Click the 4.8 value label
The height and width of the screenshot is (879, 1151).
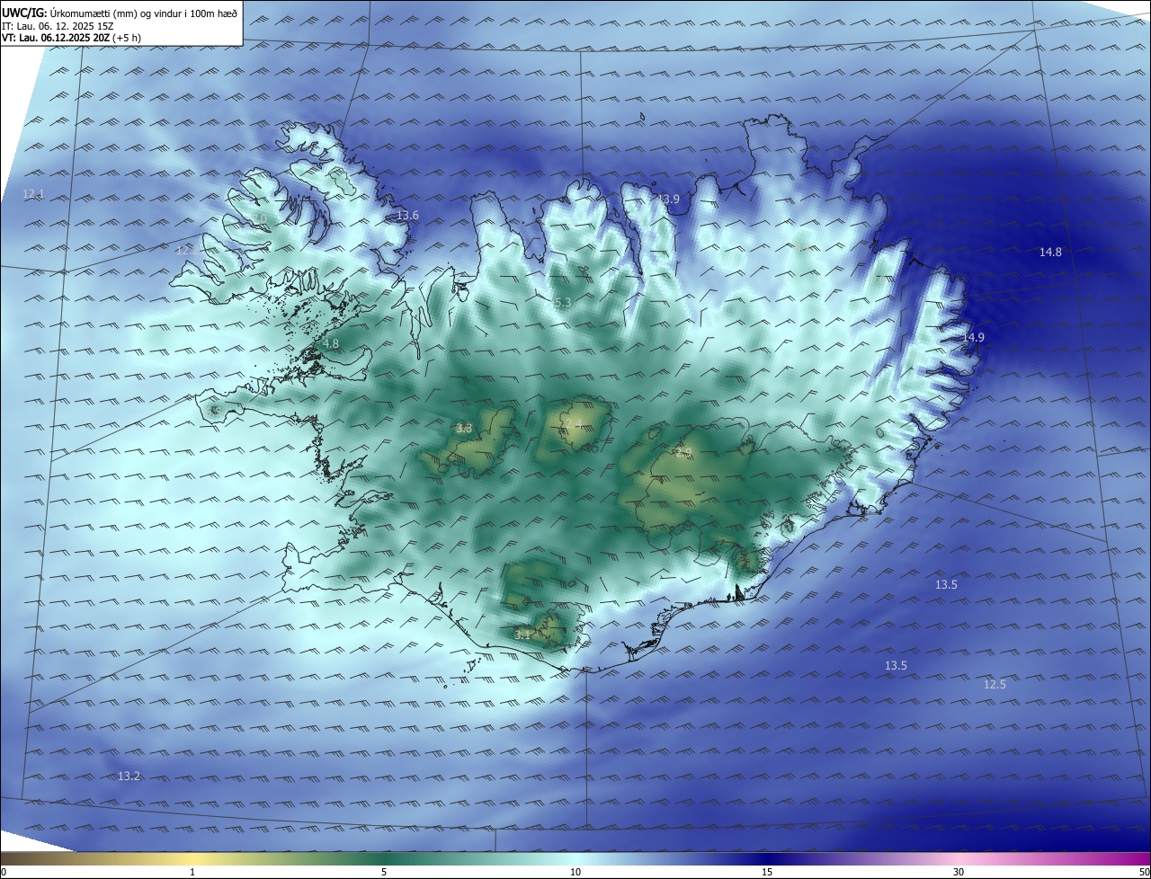tap(331, 344)
